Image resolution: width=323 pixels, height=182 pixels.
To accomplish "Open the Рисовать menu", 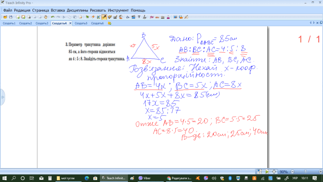I will point(98,10).
